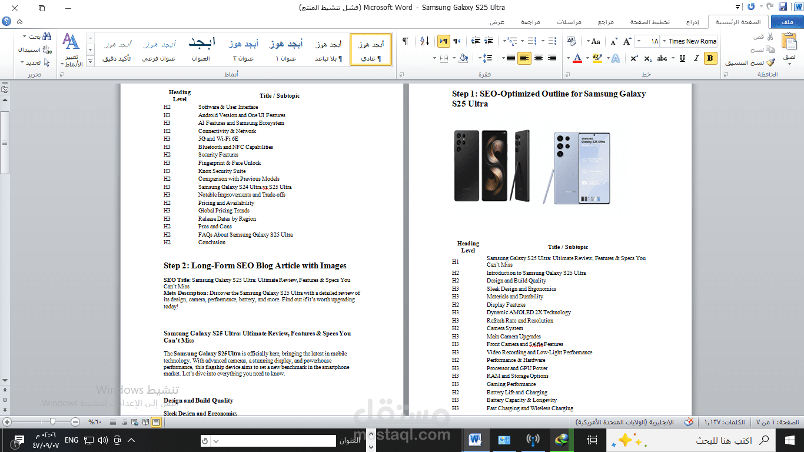Click the Sort A-Z icon

coord(424,41)
